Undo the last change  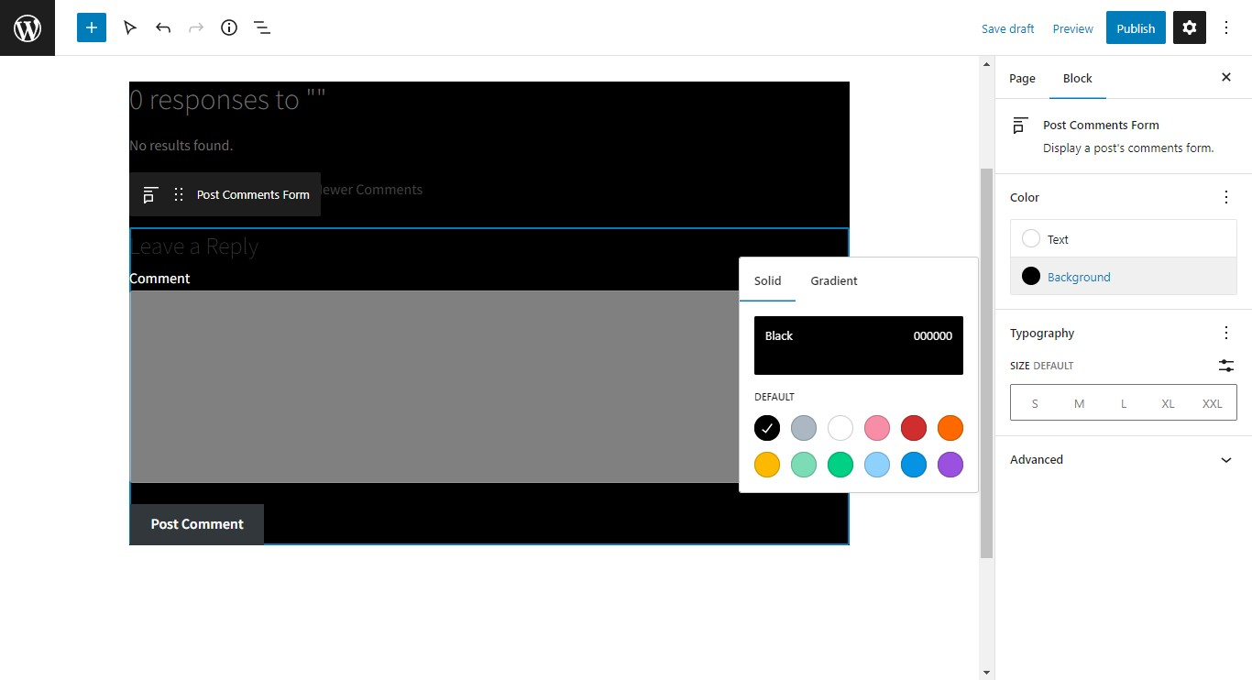(163, 27)
